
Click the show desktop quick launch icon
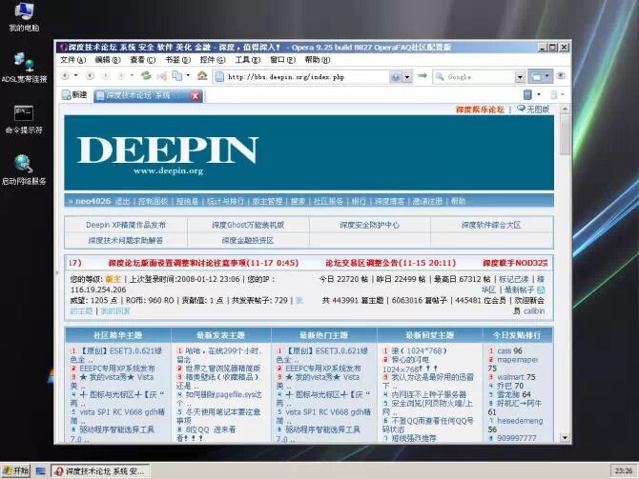coord(40,471)
